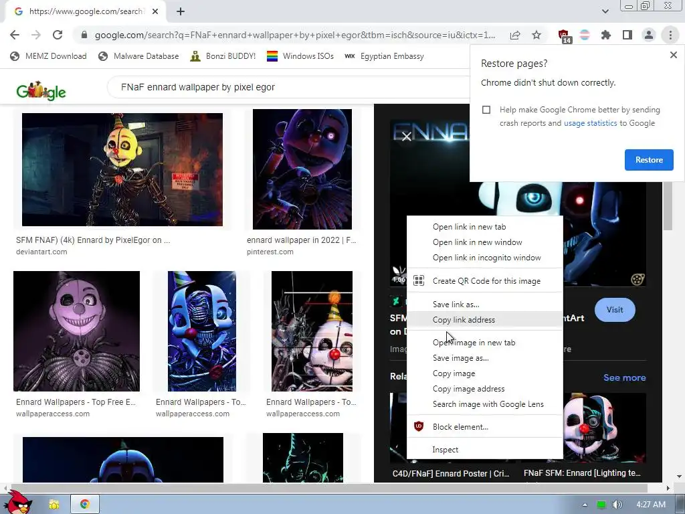This screenshot has width=685, height=514.
Task: Bookmark this page with star icon
Action: 536,35
